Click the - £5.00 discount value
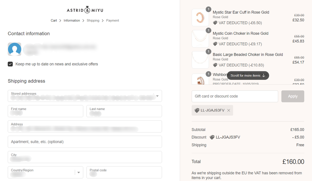 point(298,137)
